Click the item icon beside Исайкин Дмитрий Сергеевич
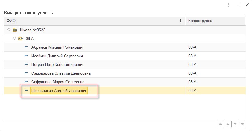The height and width of the screenshot is (131, 252). click(x=26, y=56)
